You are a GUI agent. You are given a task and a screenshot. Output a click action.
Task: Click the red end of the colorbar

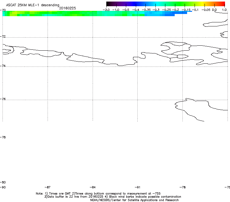223,4
